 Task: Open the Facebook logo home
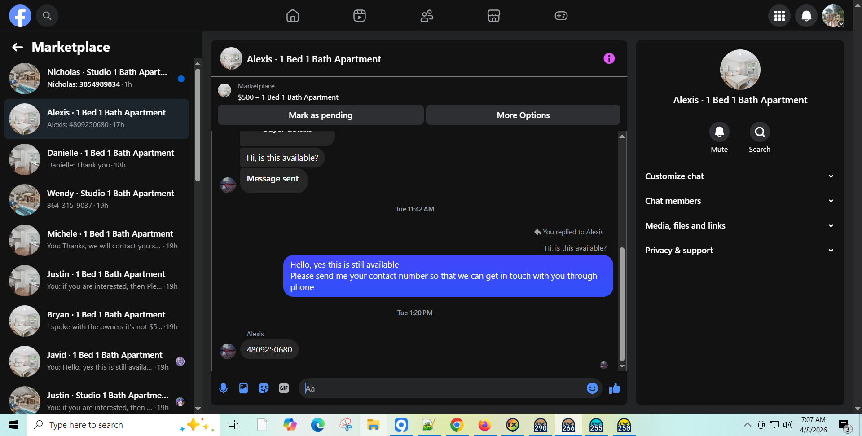(20, 16)
